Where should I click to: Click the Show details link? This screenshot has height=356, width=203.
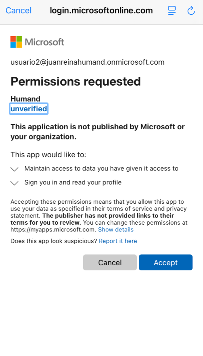[116, 230]
